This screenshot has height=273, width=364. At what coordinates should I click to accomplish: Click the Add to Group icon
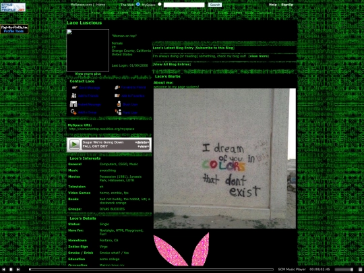tap(73, 112)
